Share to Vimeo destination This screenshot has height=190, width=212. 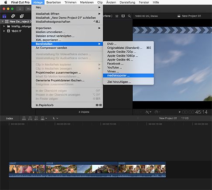click(128, 71)
